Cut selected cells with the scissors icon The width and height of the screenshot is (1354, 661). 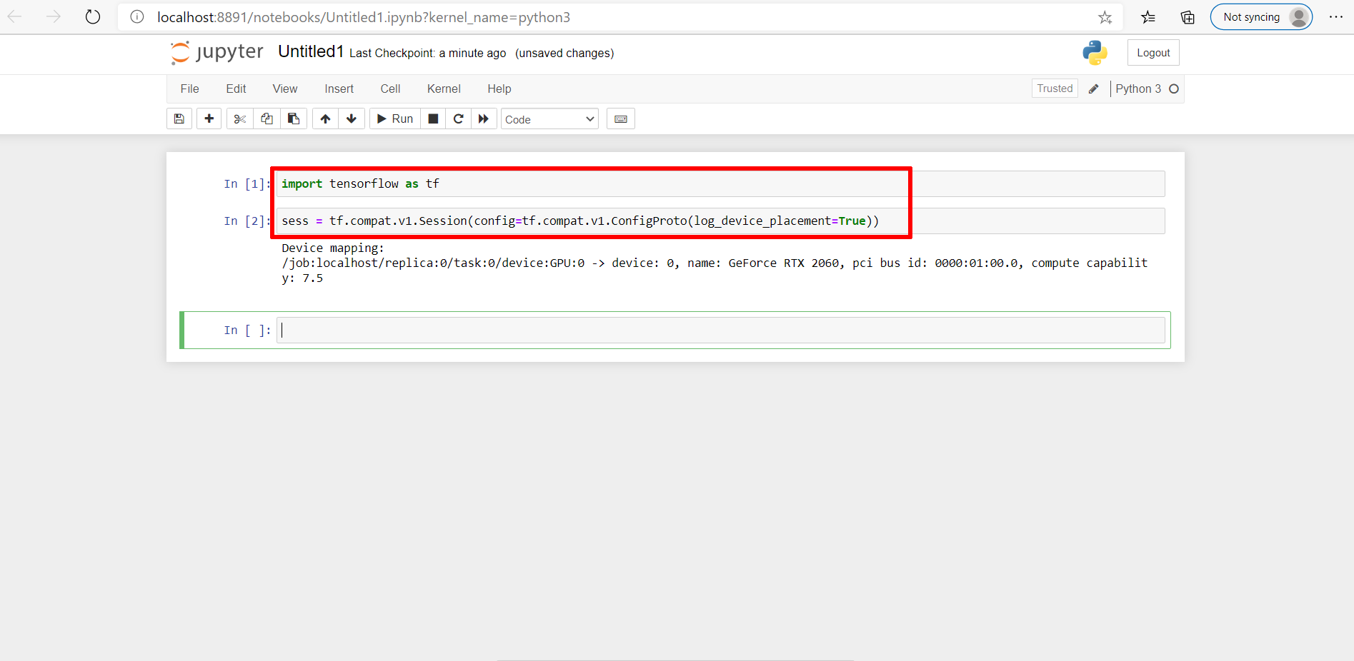click(240, 118)
